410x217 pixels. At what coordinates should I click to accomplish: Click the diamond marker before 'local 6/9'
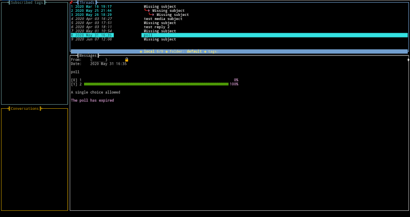(141, 52)
